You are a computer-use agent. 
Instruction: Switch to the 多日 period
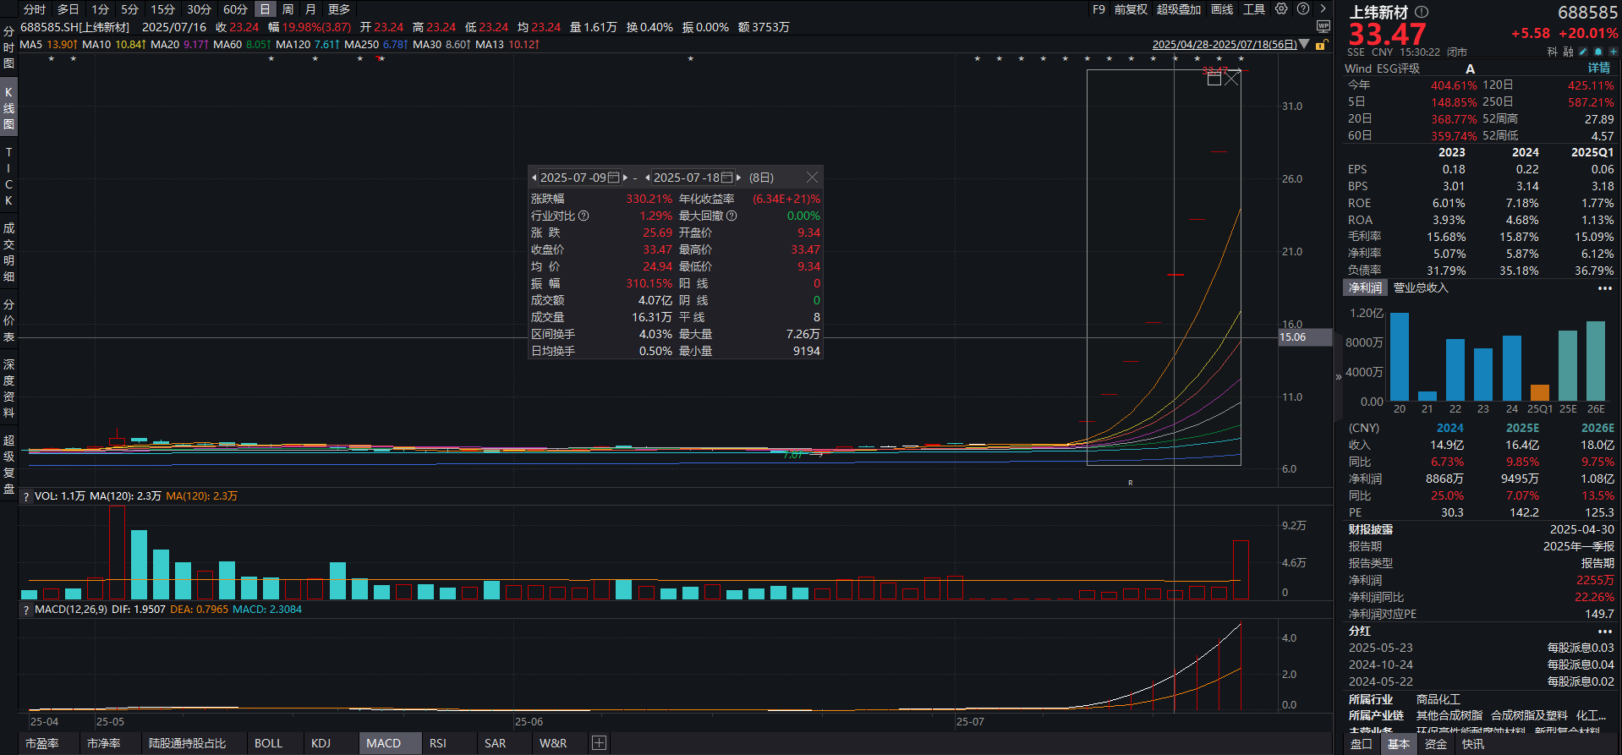point(68,9)
